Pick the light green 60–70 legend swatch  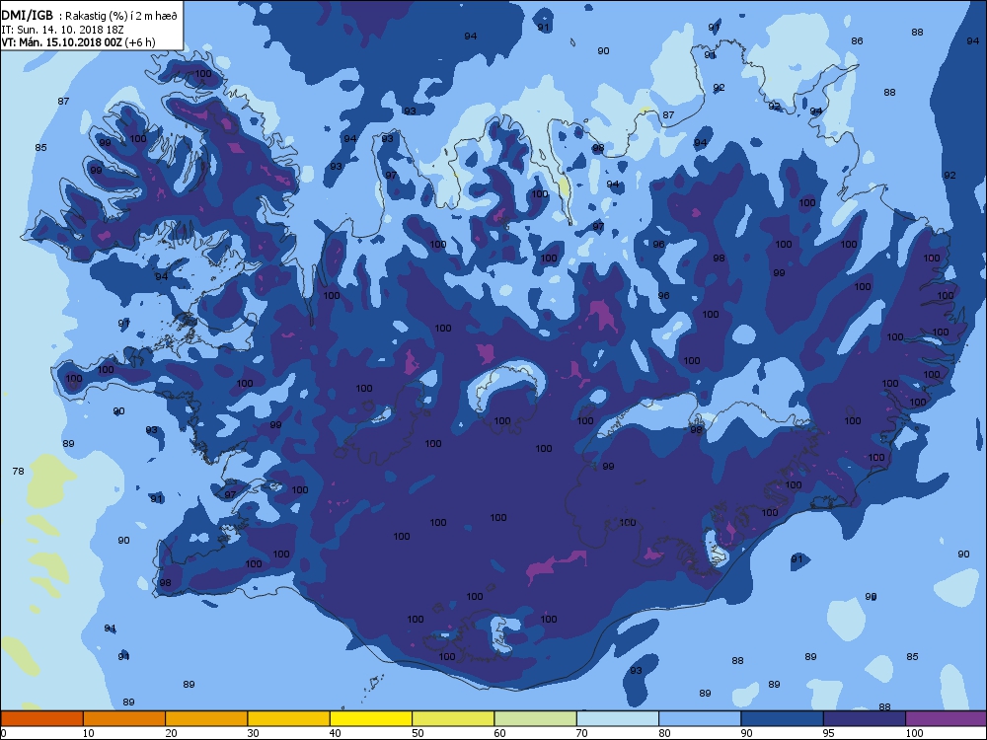tap(536, 718)
